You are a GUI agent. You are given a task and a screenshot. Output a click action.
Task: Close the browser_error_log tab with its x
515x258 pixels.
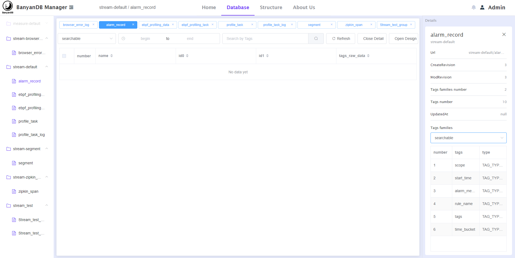93,25
